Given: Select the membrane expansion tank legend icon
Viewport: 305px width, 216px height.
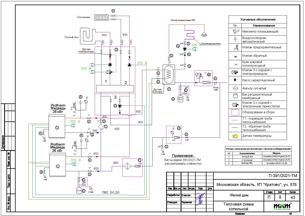Looking at the screenshot, I should (235, 96).
